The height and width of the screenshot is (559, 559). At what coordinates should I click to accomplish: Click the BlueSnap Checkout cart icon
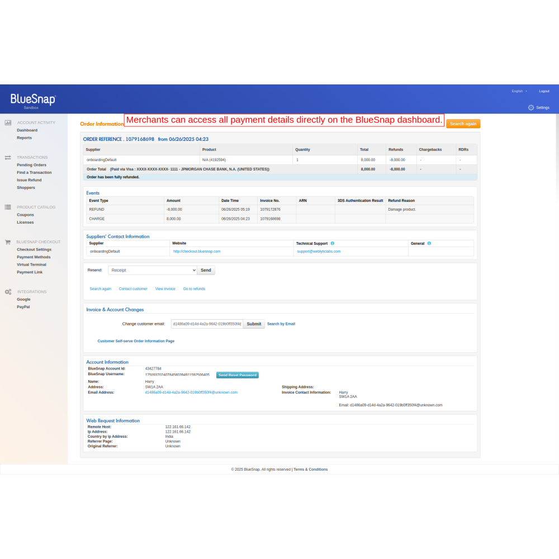(8, 242)
